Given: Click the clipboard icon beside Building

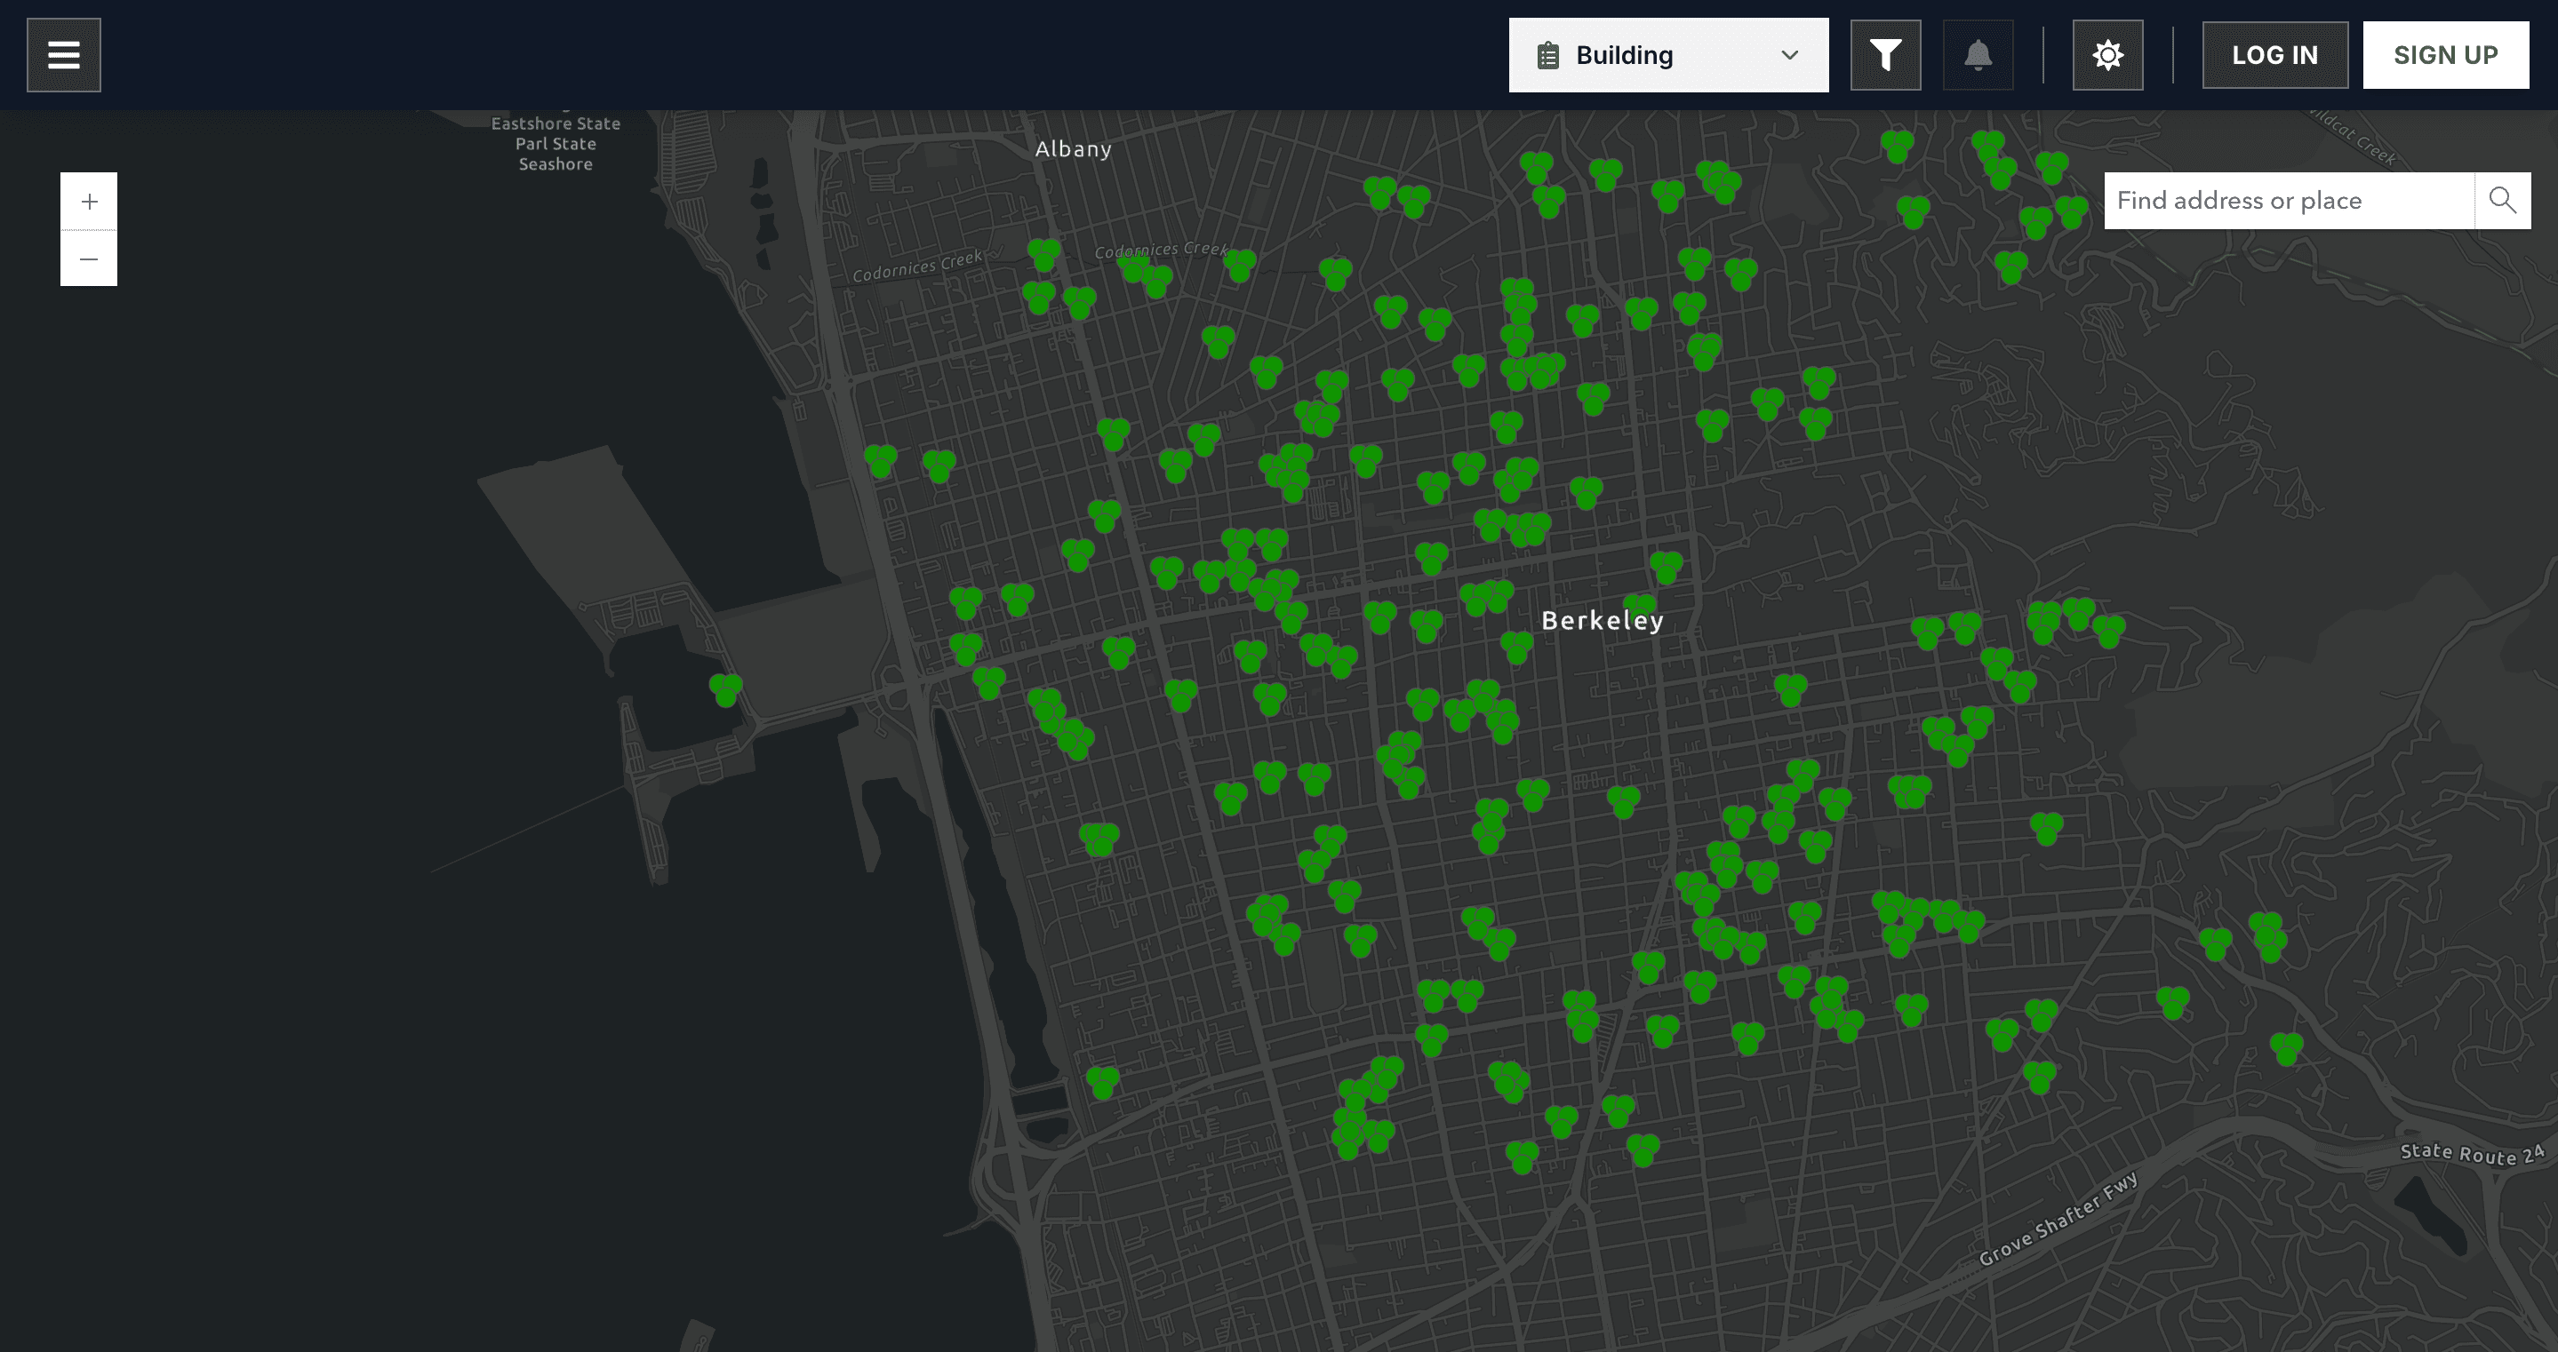Looking at the screenshot, I should 1548,56.
